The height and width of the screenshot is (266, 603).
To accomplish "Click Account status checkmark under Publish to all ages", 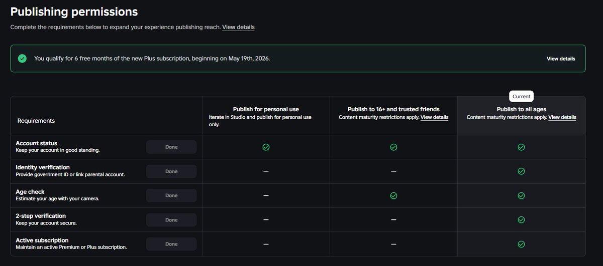I will pyautogui.click(x=521, y=147).
